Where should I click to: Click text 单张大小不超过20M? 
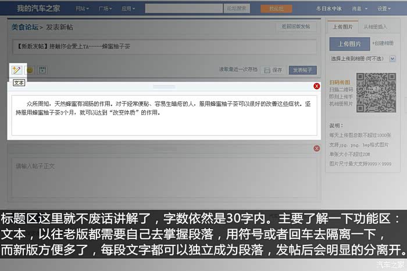click(349, 154)
